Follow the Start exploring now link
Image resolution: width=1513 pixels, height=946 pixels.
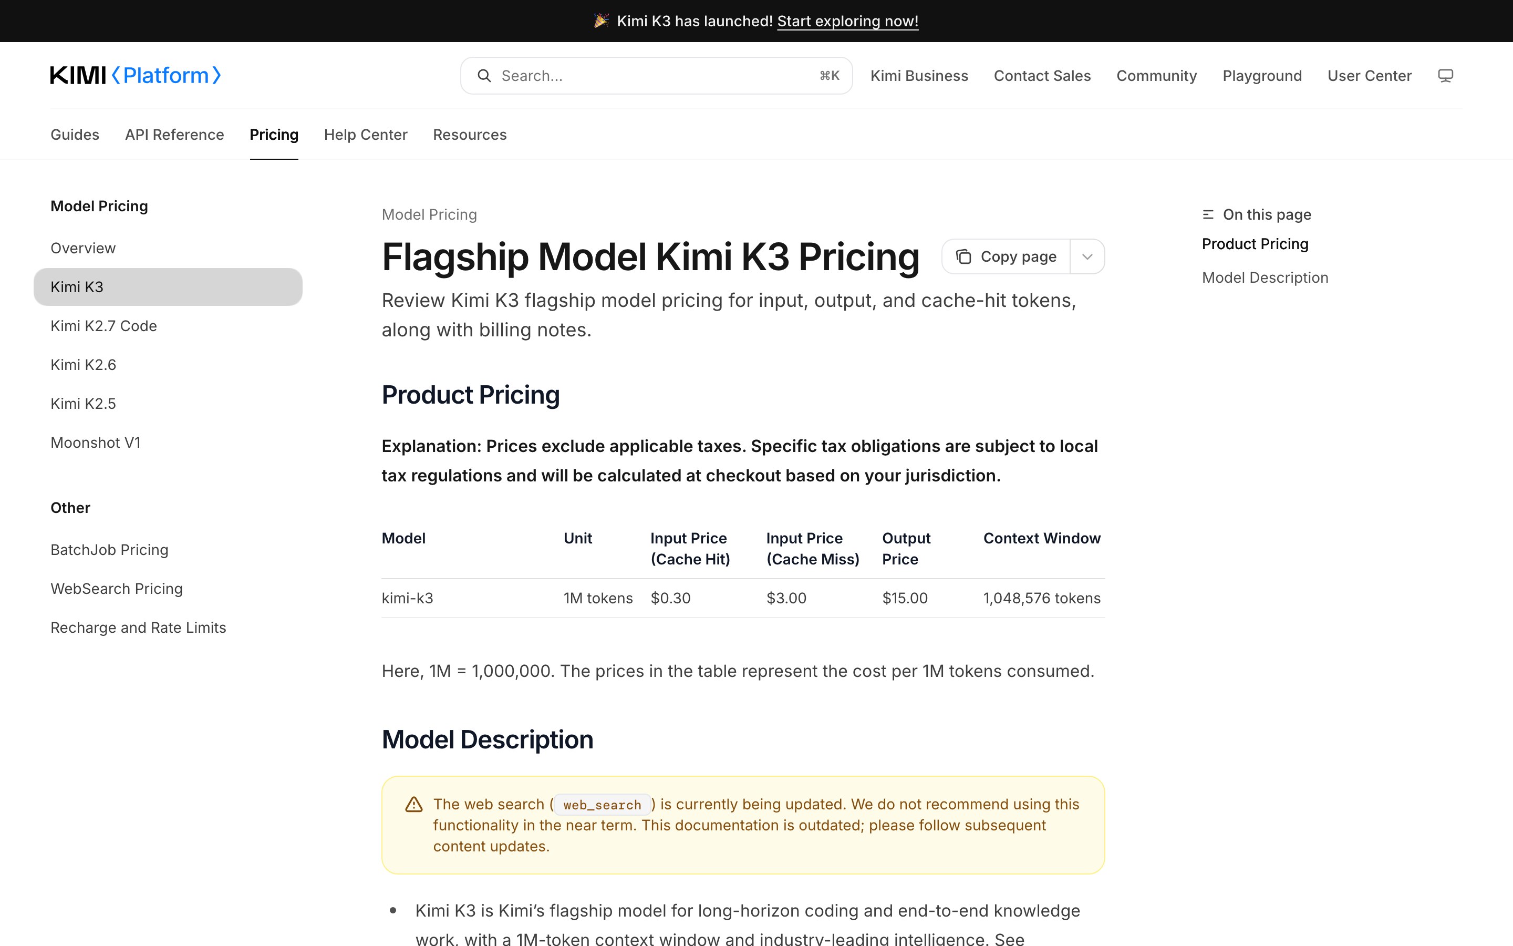848,21
